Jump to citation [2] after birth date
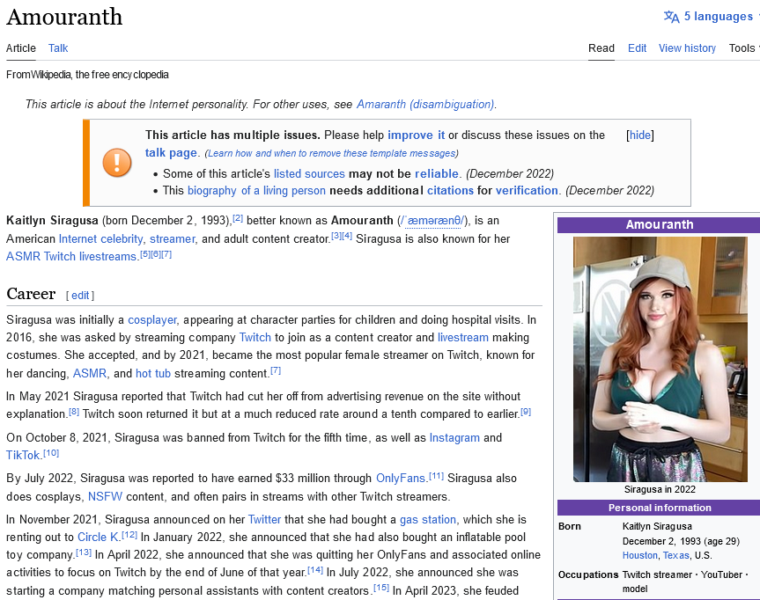Viewport: 760px width, 600px height. click(x=238, y=218)
